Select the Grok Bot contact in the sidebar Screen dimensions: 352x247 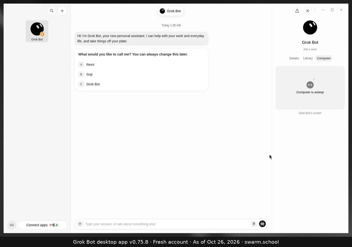pos(37,31)
